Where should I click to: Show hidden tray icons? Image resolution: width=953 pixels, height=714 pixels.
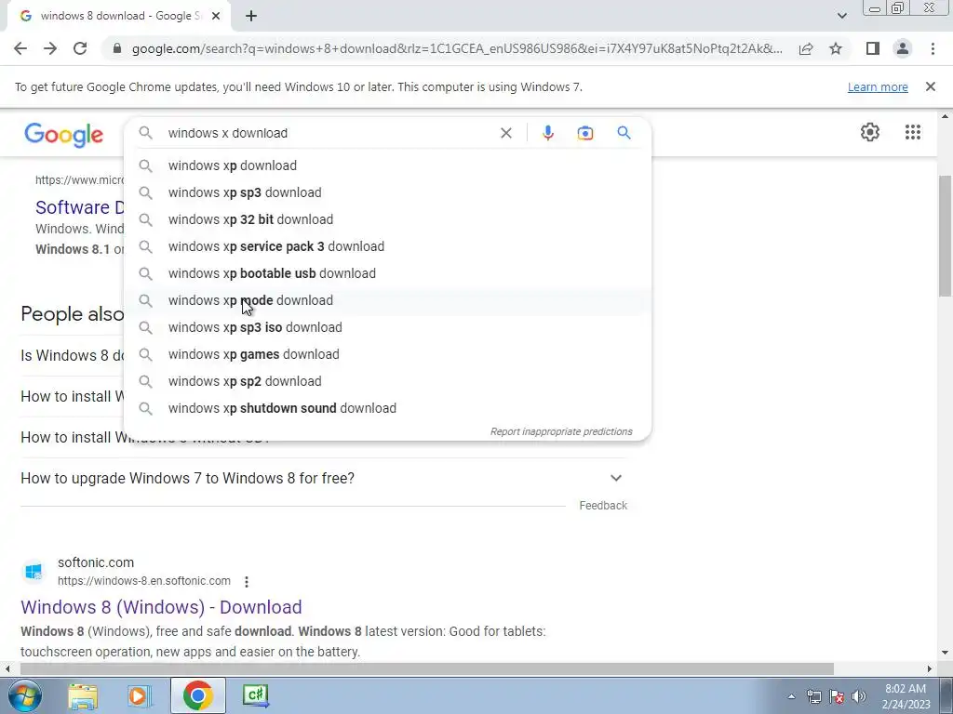pyautogui.click(x=791, y=696)
